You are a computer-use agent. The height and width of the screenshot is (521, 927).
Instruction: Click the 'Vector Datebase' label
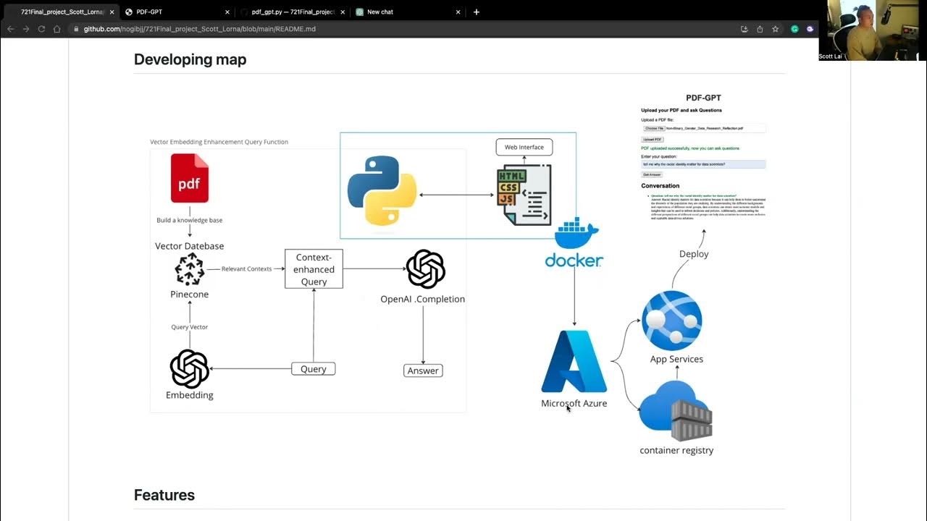click(x=190, y=246)
